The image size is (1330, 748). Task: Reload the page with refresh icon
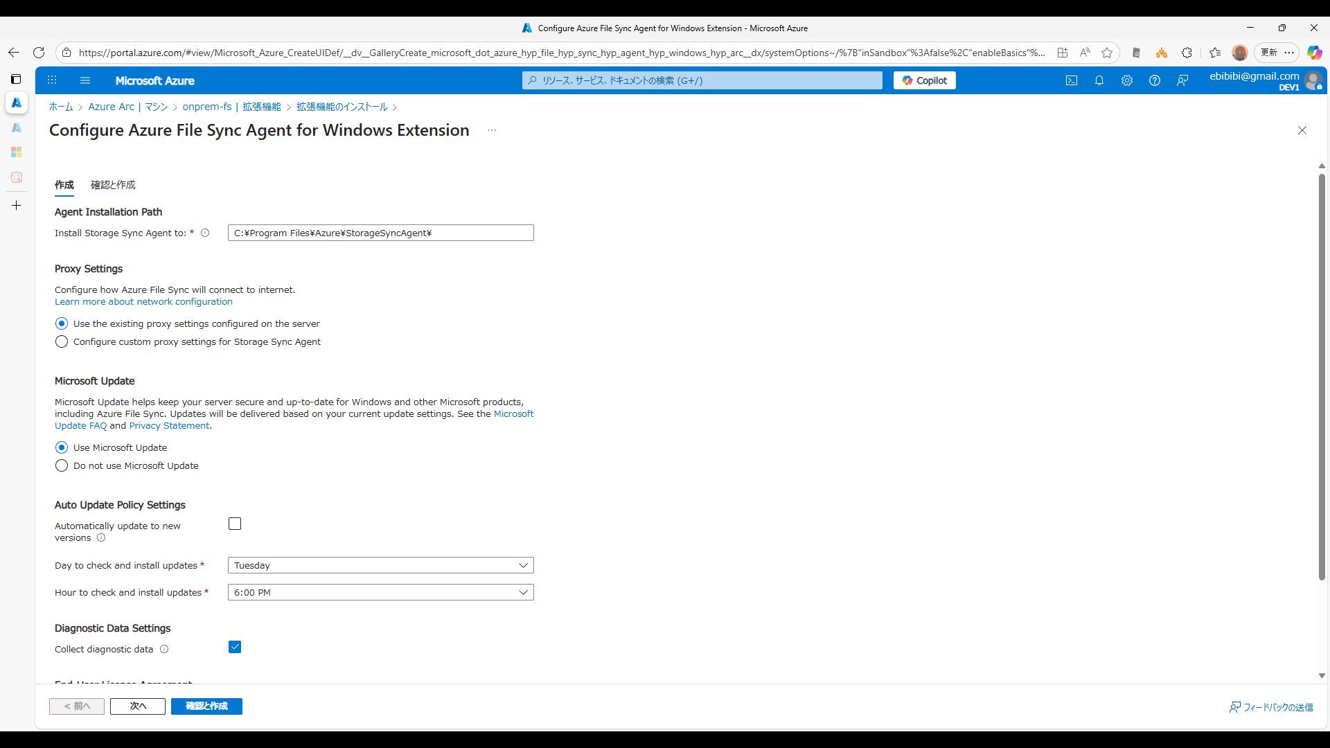pos(39,53)
